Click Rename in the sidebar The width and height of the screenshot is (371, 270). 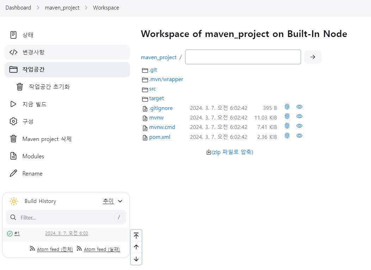point(67,173)
